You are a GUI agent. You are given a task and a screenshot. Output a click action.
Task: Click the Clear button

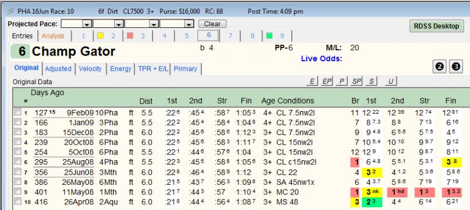(x=212, y=24)
